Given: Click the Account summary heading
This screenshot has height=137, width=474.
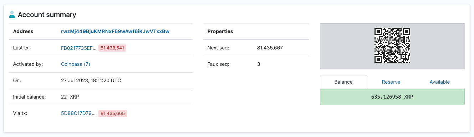Looking at the screenshot, I should point(47,15).
